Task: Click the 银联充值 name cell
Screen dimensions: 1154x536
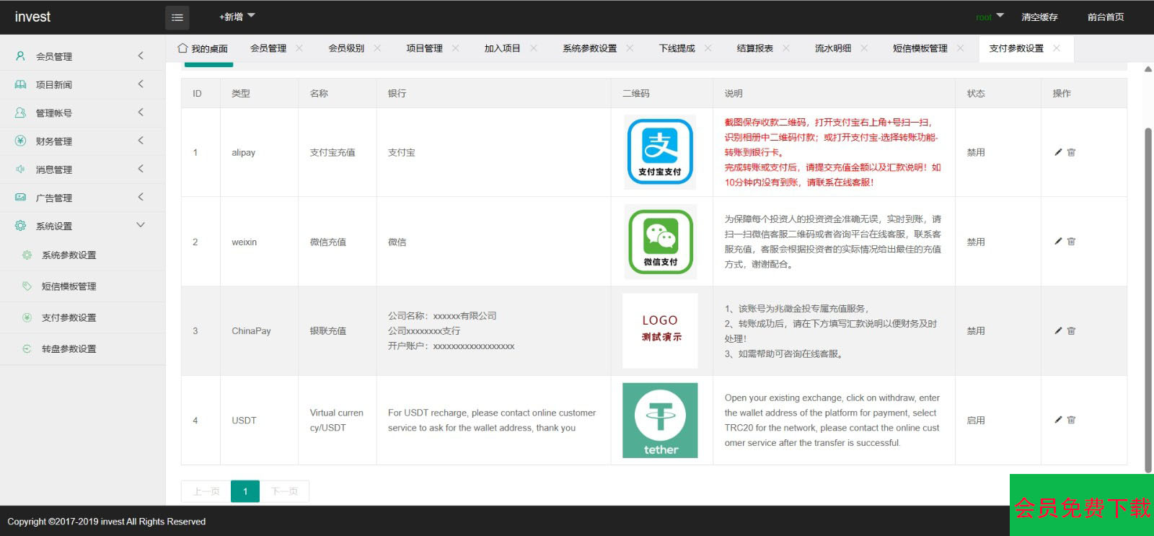Action: 328,330
